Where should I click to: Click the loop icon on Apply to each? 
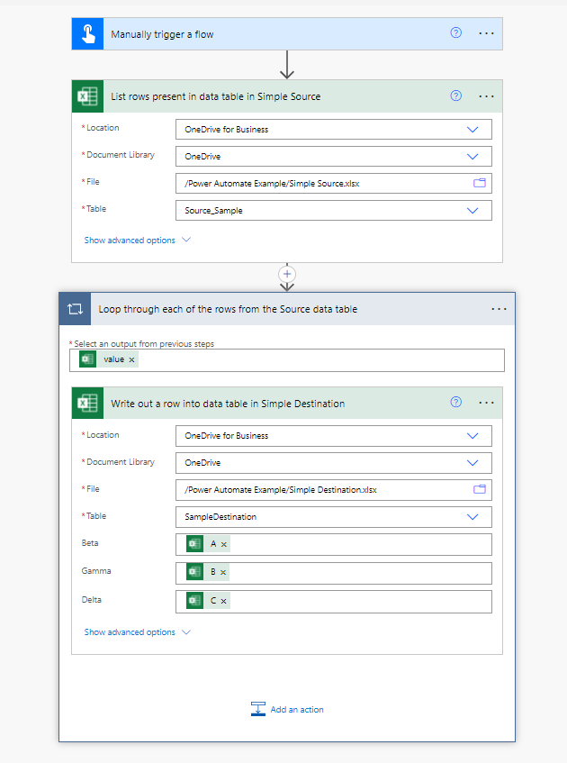[x=75, y=308]
